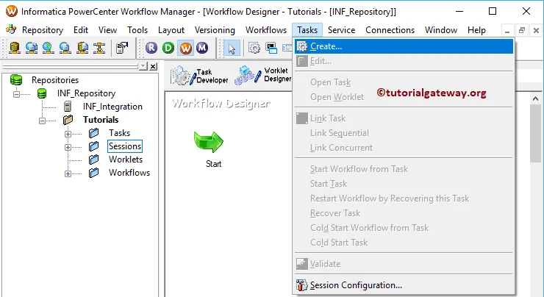Open the navigator panel dropdown arrow
544x297 pixels.
(x=143, y=66)
